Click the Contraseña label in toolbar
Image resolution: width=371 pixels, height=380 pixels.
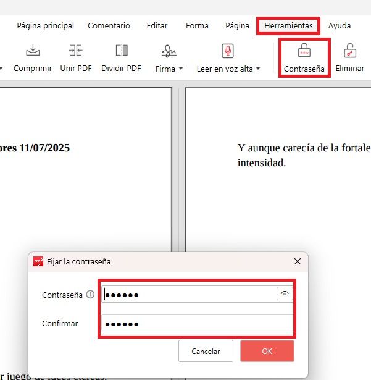coord(304,69)
